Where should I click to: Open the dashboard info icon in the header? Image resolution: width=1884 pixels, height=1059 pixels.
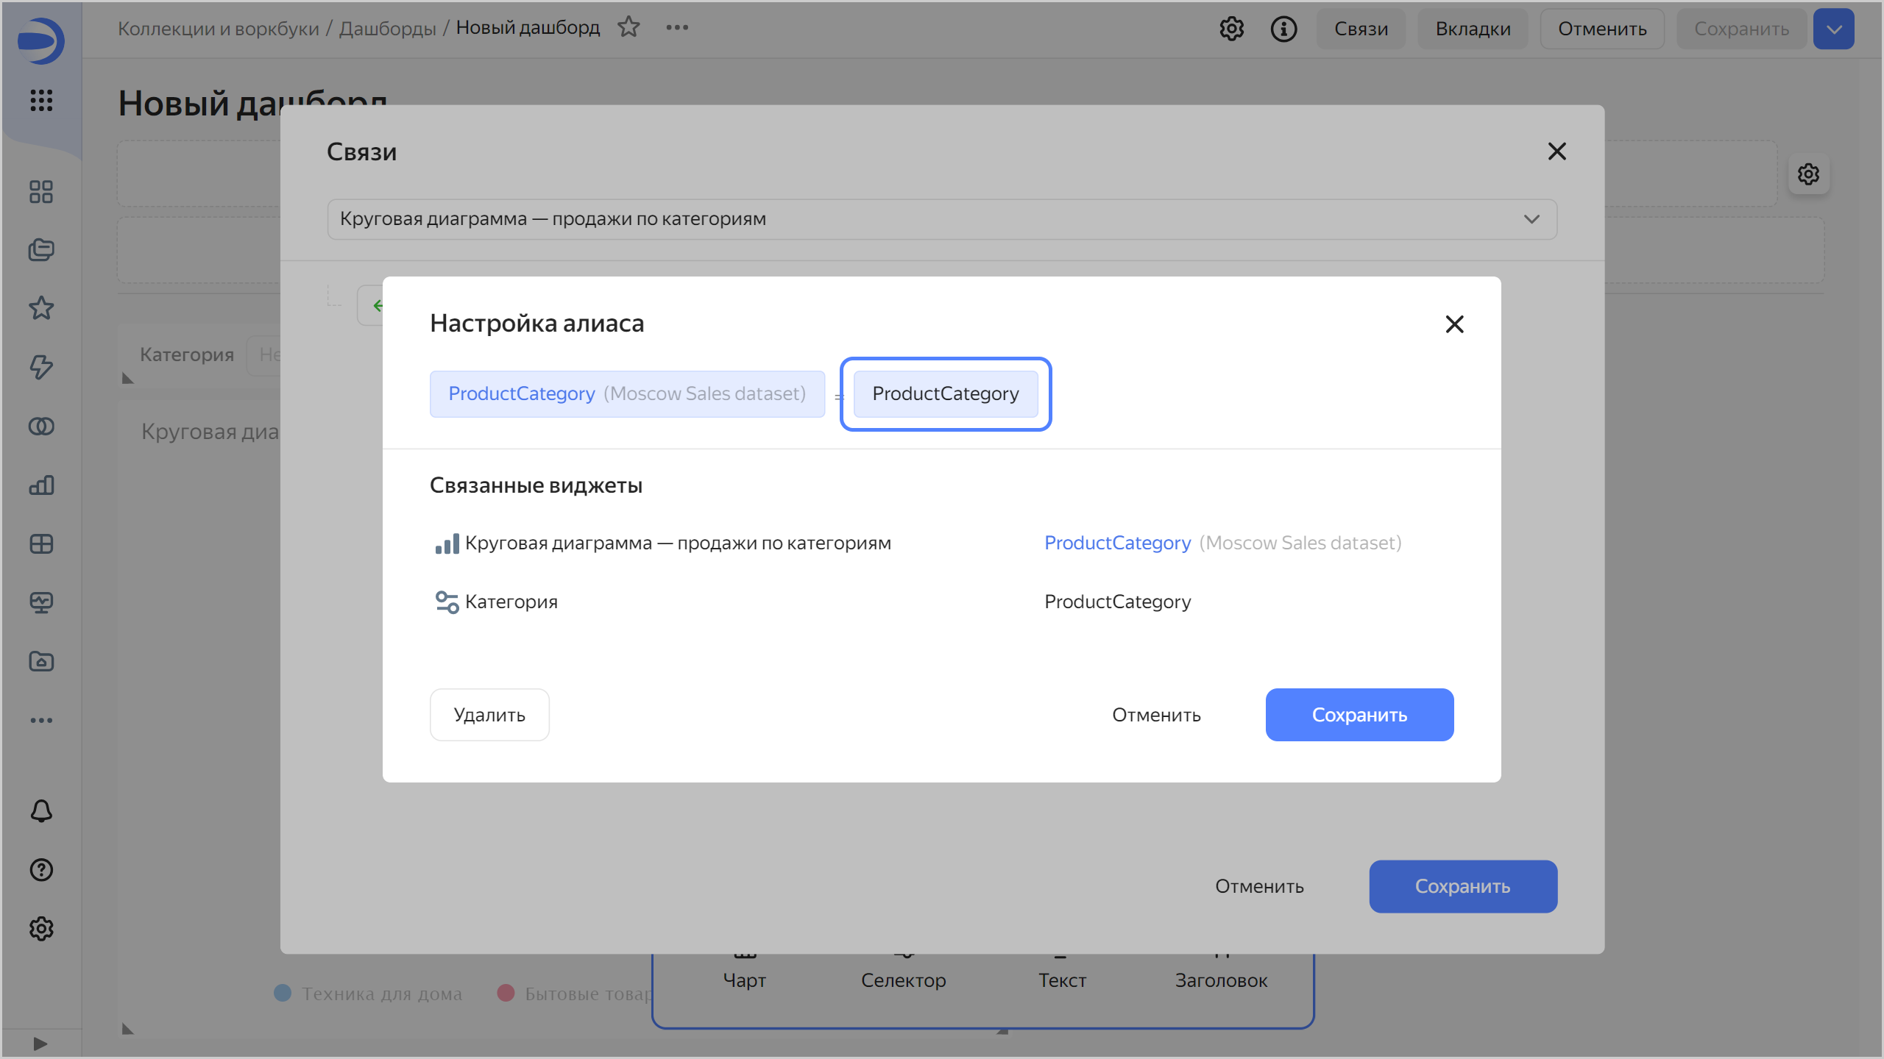pyautogui.click(x=1283, y=29)
